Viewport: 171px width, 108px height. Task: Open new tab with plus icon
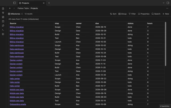(49, 3)
